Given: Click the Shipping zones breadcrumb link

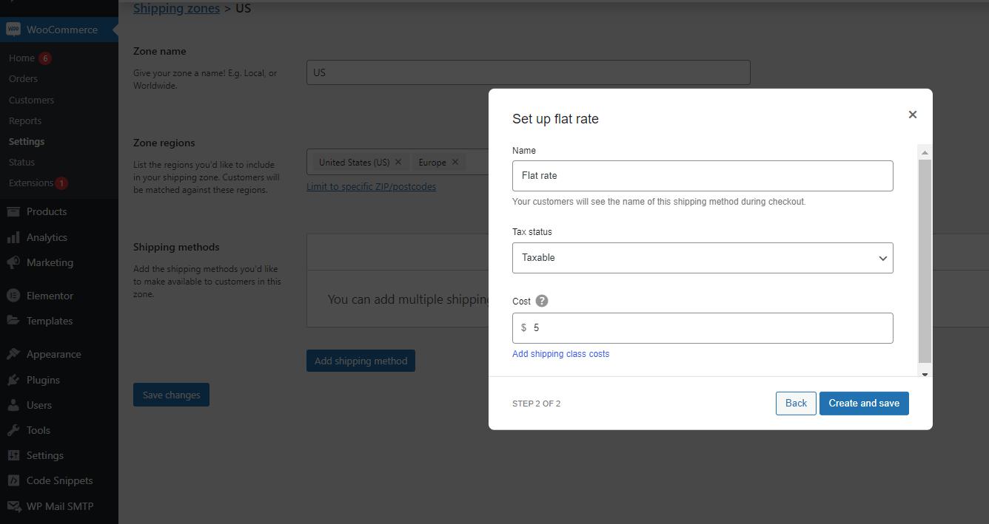Looking at the screenshot, I should tap(176, 8).
